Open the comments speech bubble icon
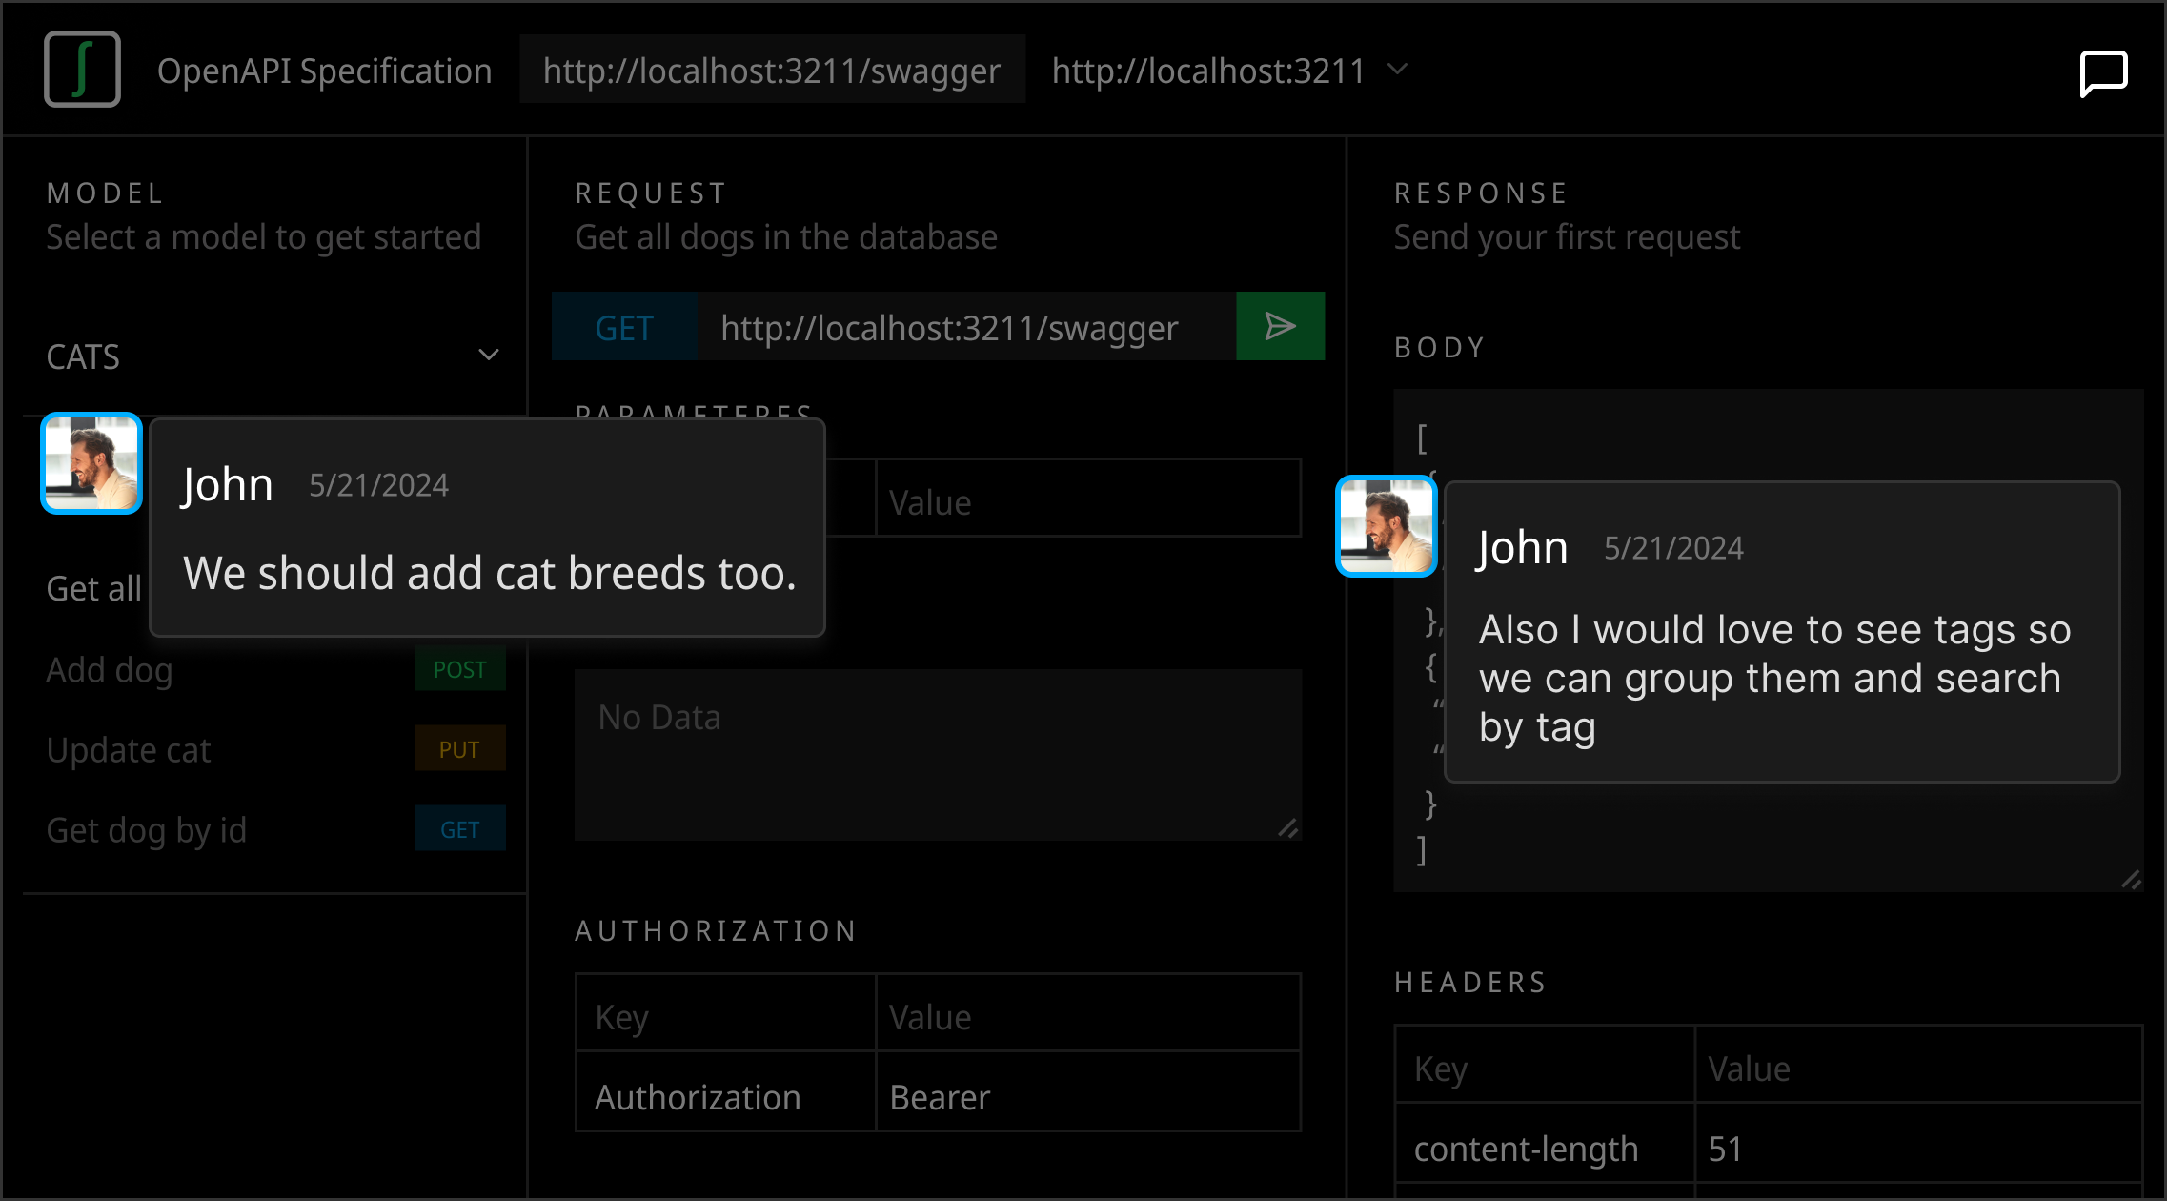The height and width of the screenshot is (1201, 2167). click(2103, 73)
